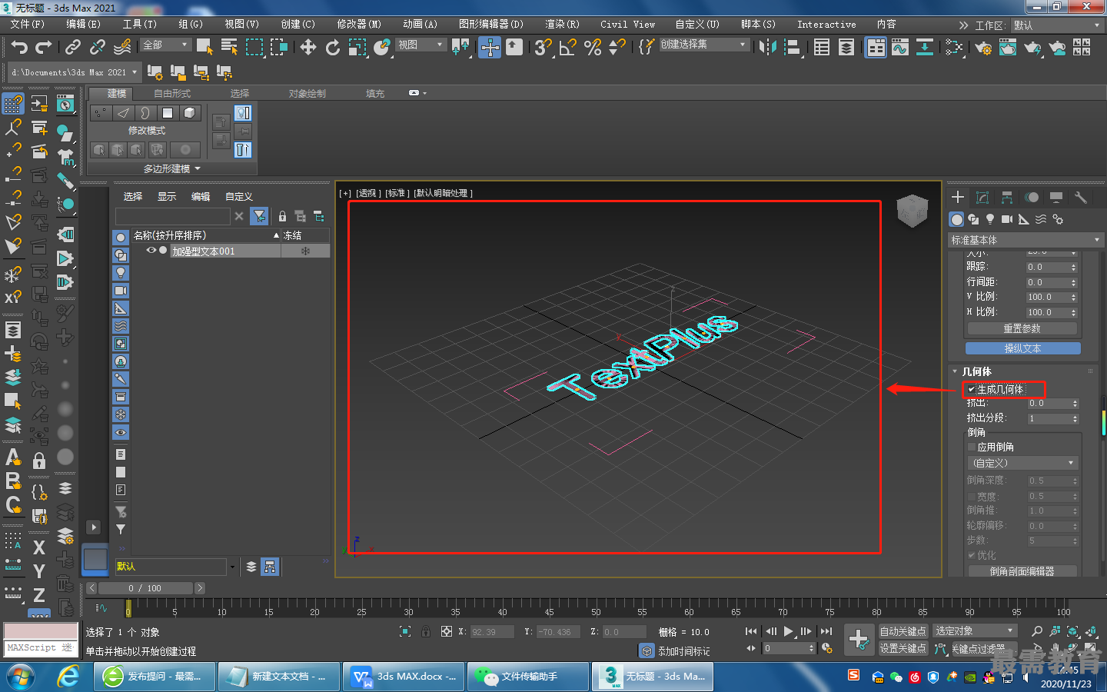Click the 自动关键点 Auto Key toggle
This screenshot has height=692, width=1107.
pos(903,631)
